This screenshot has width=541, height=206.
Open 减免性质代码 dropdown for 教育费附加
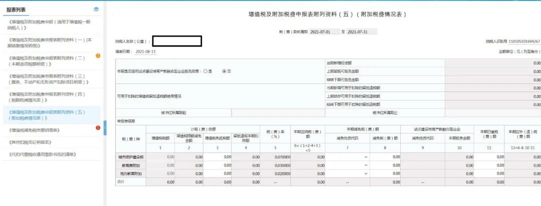(366, 165)
